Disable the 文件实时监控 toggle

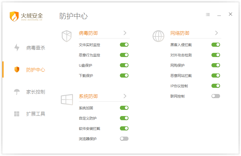(x=124, y=45)
